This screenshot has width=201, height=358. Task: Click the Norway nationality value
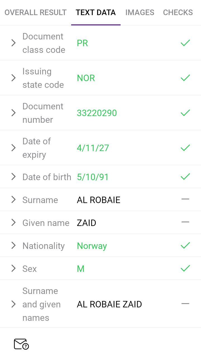pyautogui.click(x=92, y=246)
